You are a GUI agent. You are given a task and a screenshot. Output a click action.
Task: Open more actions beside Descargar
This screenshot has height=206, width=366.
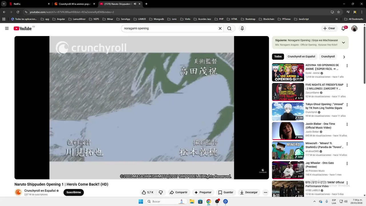[265, 192]
